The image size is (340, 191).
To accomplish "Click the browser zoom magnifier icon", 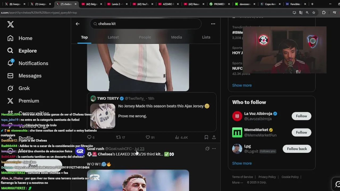I will pyautogui.click(x=307, y=12).
